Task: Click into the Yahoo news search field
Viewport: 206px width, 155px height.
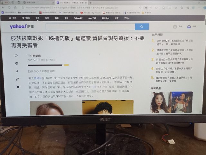Action: tap(90, 27)
